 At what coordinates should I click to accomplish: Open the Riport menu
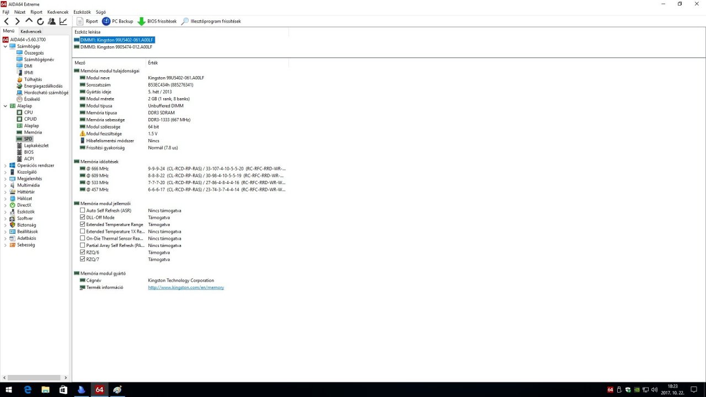click(x=36, y=12)
